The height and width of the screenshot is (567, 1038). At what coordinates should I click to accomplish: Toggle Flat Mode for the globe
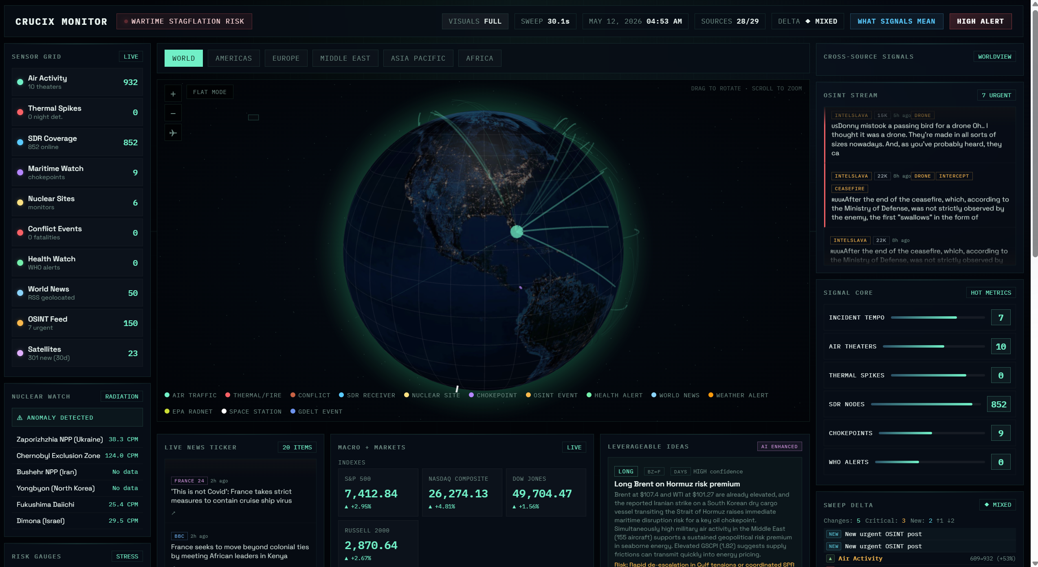coord(210,92)
